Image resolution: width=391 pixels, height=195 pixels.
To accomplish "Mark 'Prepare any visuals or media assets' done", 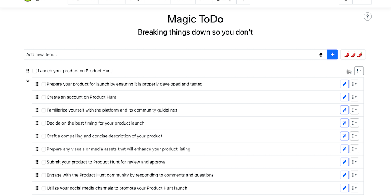I will (44, 149).
